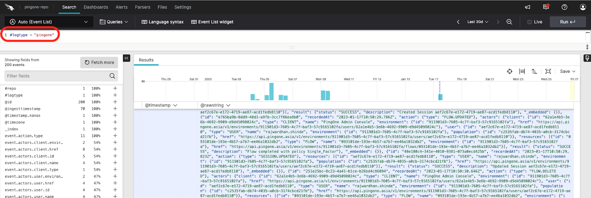
Task: Toggle fullscreen for the results view
Action: click(548, 71)
